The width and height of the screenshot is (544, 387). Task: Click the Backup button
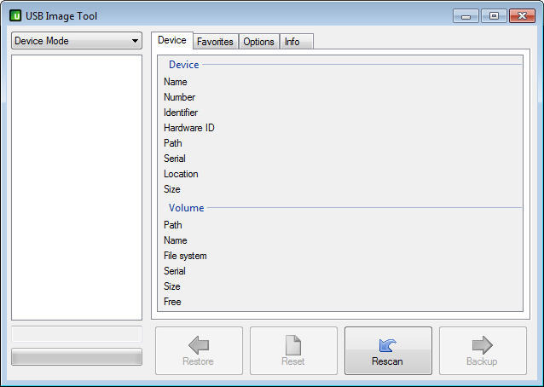coord(483,350)
